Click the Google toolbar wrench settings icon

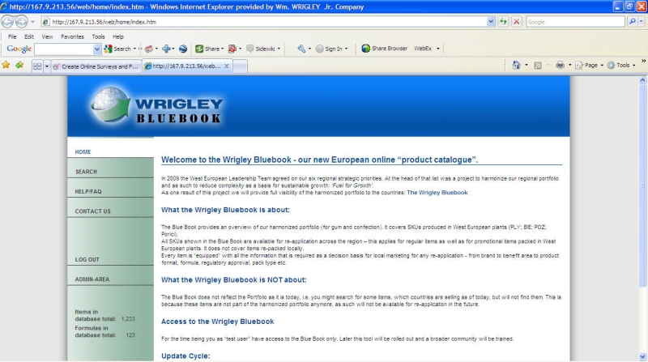pyautogui.click(x=301, y=49)
